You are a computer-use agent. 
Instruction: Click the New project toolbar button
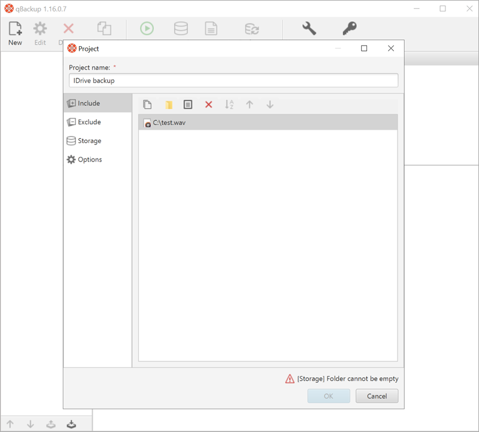coord(15,34)
